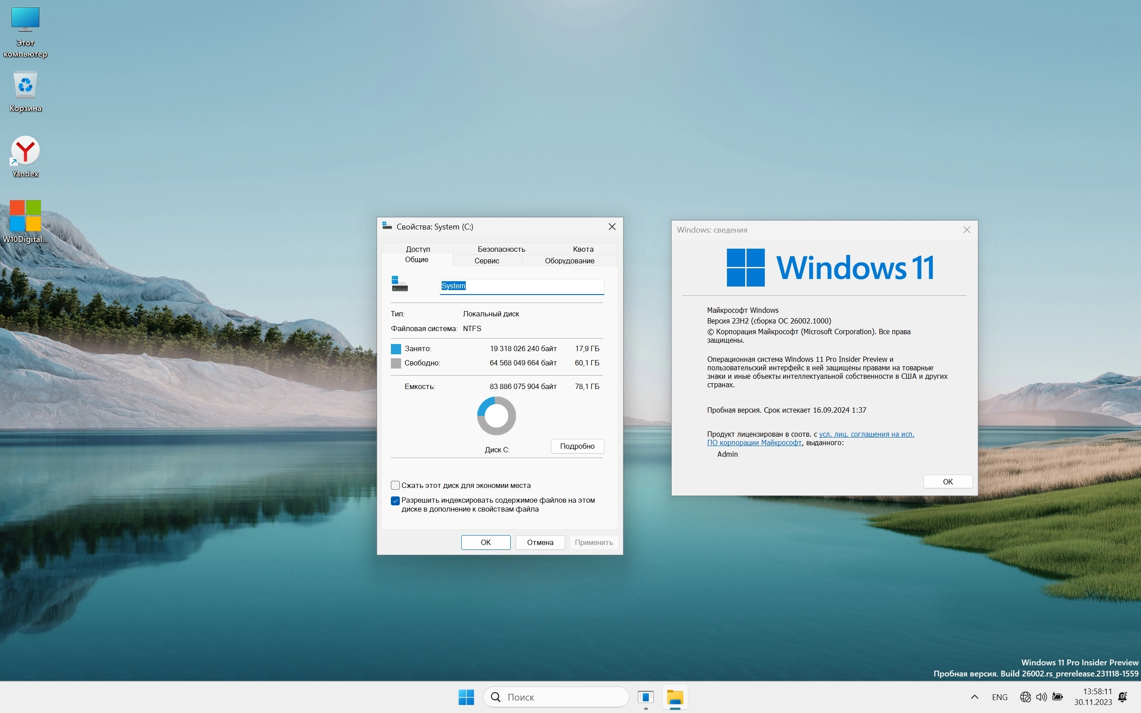
Task: Select the W10Digital desktop icon
Action: [x=25, y=216]
